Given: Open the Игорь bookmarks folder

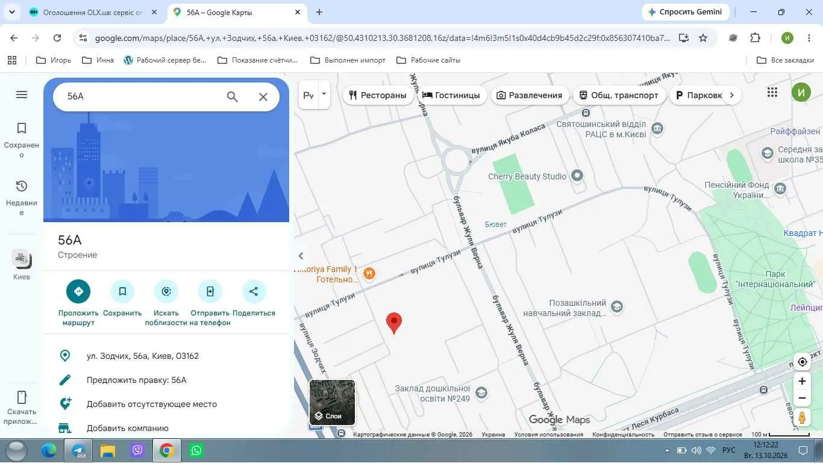Looking at the screenshot, I should 54,60.
